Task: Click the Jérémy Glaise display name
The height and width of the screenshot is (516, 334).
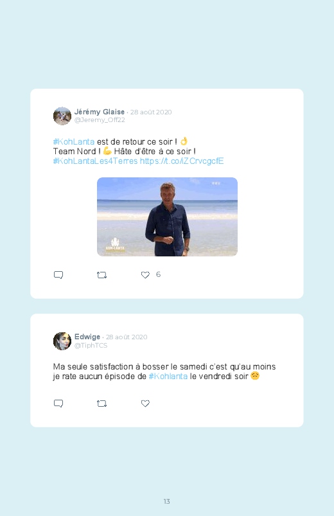Action: click(100, 112)
